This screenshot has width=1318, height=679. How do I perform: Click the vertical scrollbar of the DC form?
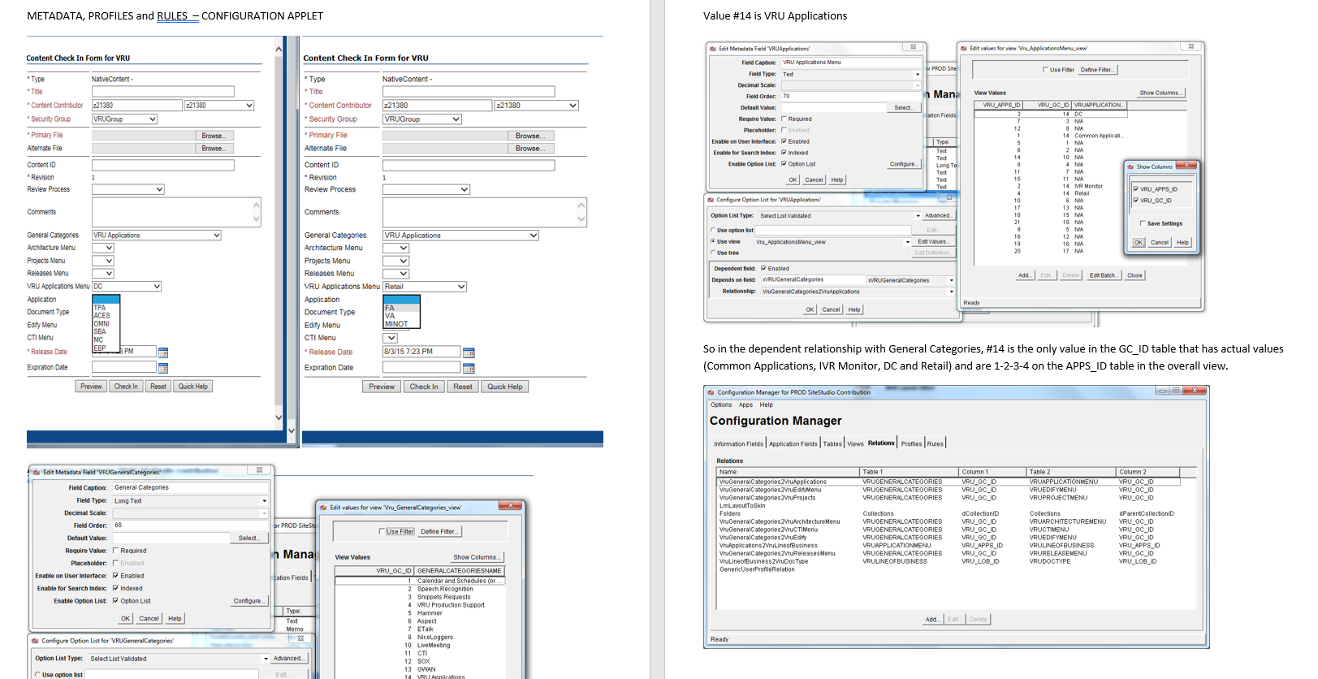(279, 234)
